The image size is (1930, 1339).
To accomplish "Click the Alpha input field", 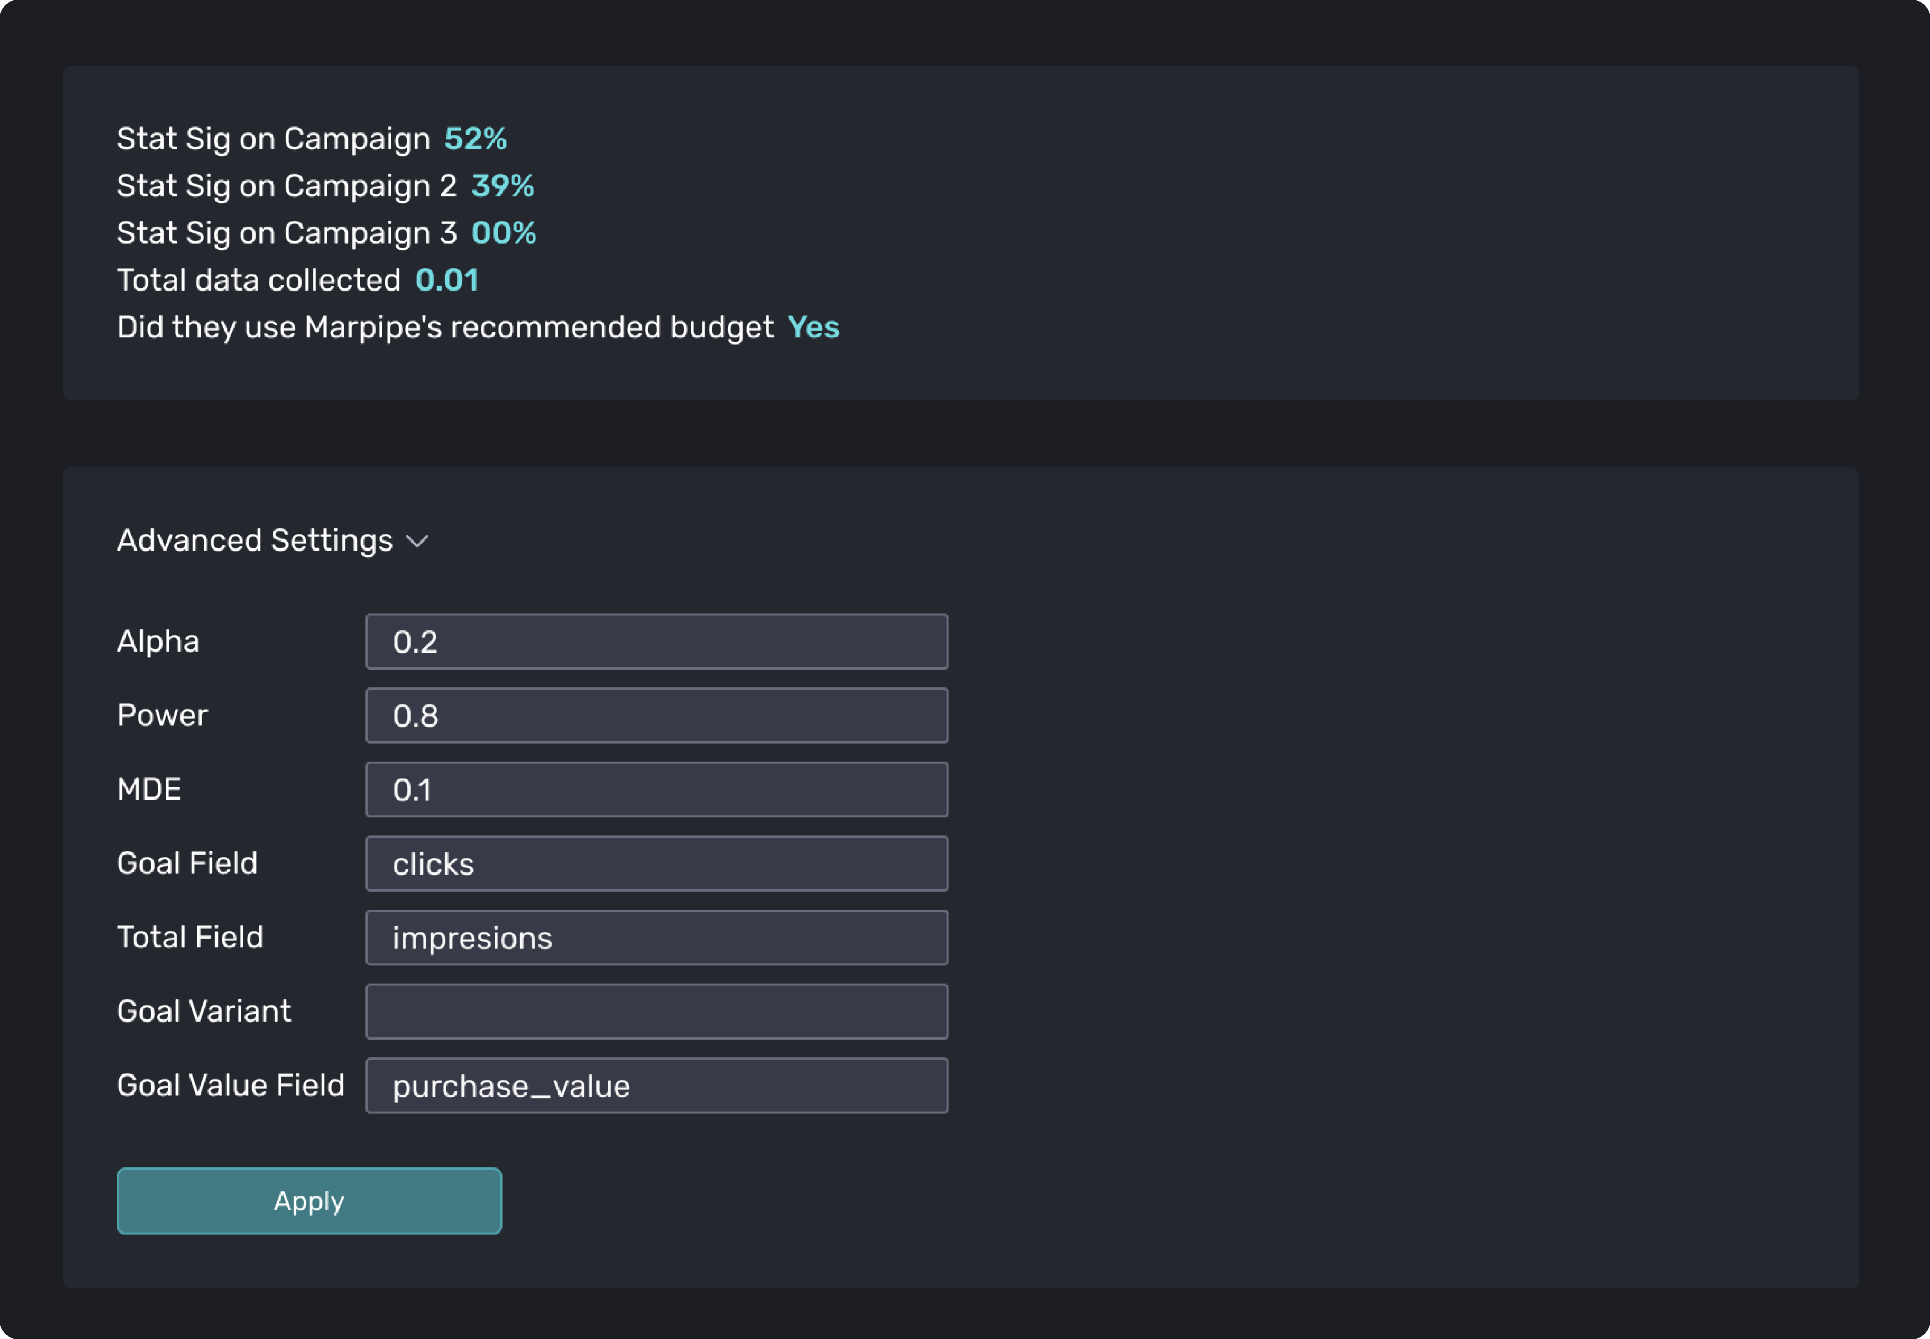I will coord(656,642).
